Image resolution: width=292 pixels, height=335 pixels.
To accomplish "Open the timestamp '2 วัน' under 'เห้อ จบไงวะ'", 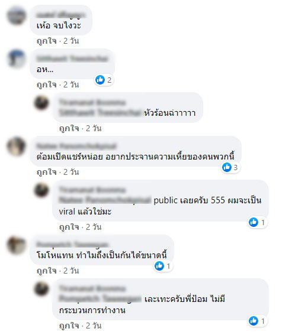I will click(x=71, y=41).
